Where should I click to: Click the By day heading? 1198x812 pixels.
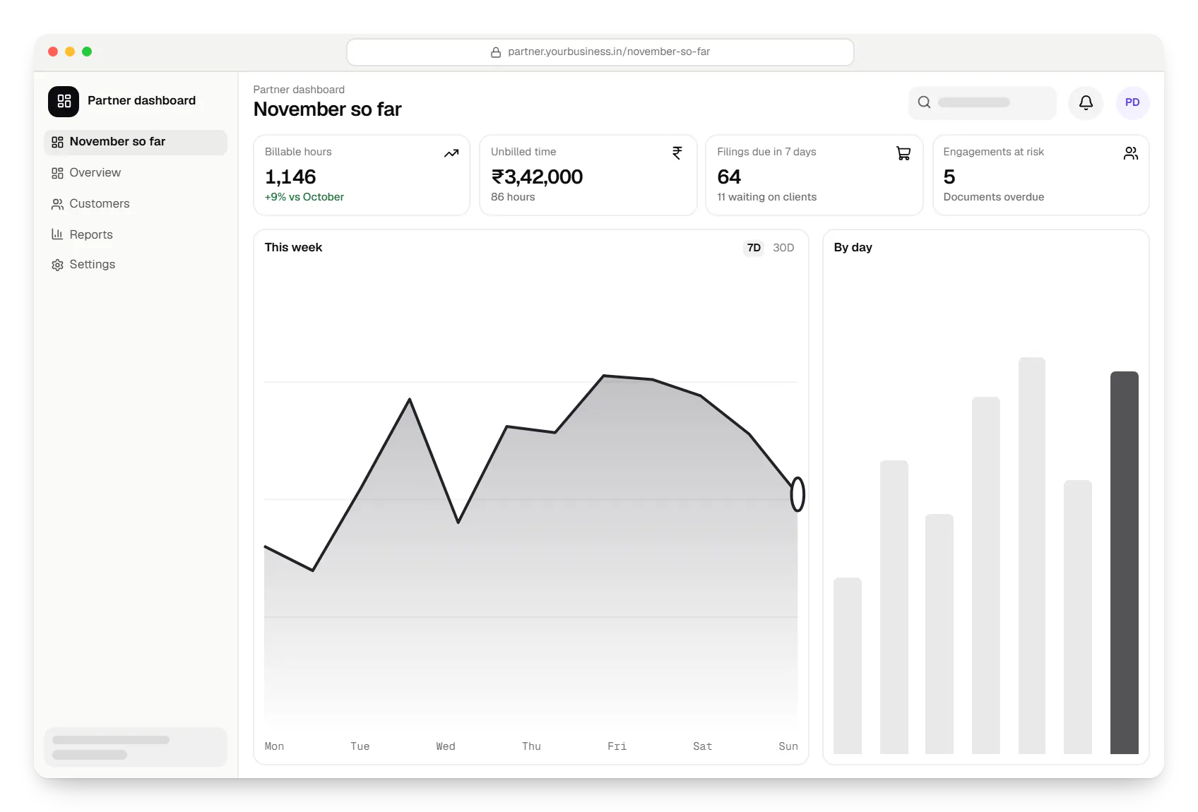(x=853, y=248)
